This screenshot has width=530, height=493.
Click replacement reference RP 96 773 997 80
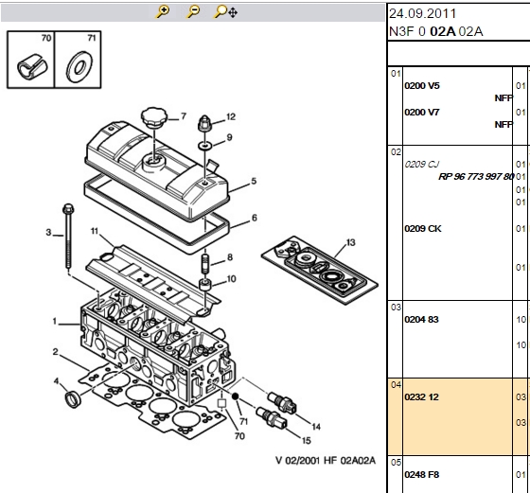[476, 177]
